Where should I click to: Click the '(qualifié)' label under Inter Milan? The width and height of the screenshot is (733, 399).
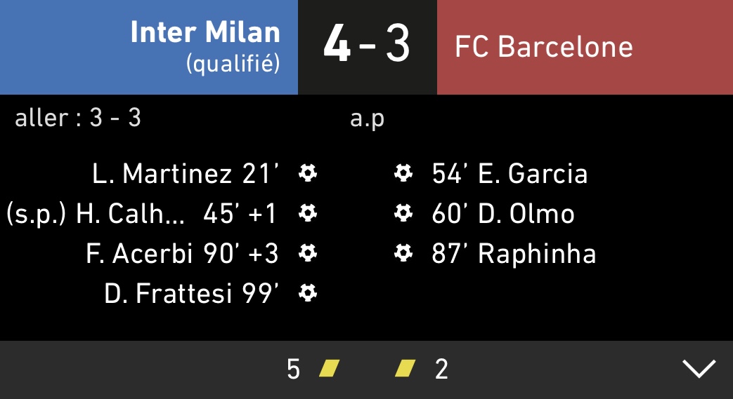tap(233, 65)
